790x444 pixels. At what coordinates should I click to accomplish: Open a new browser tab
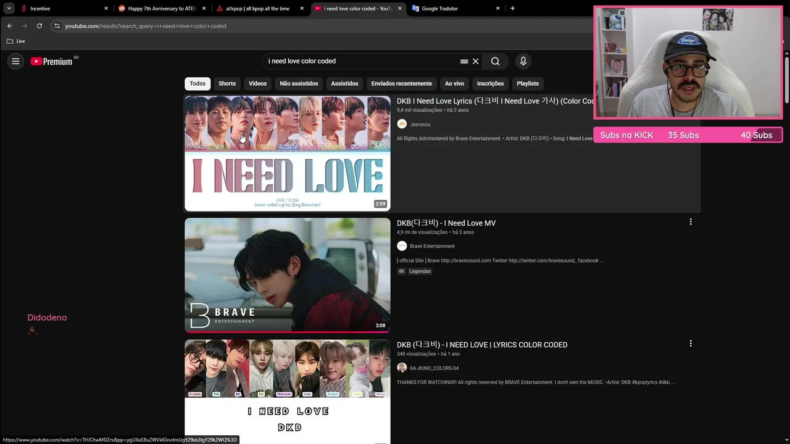click(x=512, y=9)
